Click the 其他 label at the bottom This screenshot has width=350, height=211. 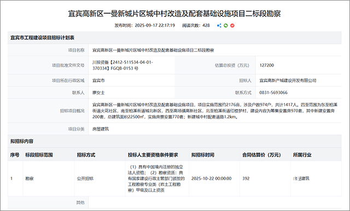(x=80, y=202)
